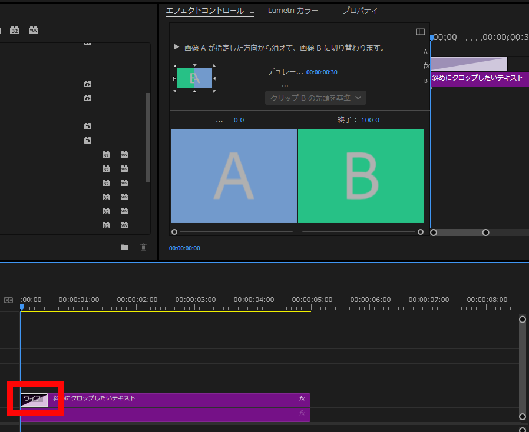529x432 pixels.
Task: Toggle the show/hide timeline view icon
Action: click(x=421, y=32)
